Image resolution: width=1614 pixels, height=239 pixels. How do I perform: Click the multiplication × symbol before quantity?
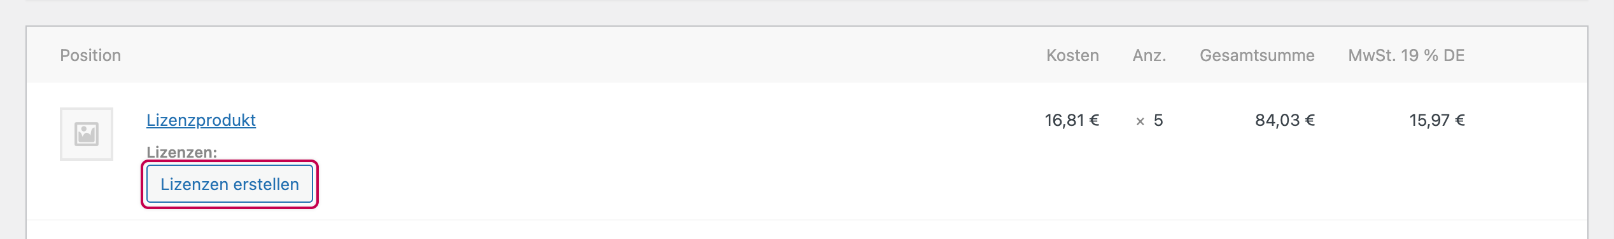(1140, 121)
